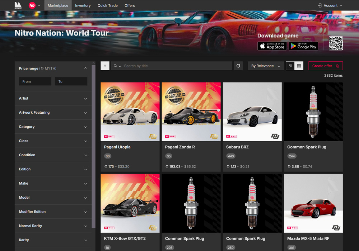Click the Subaru BRZ title
This screenshot has width=359, height=251.
(x=237, y=147)
